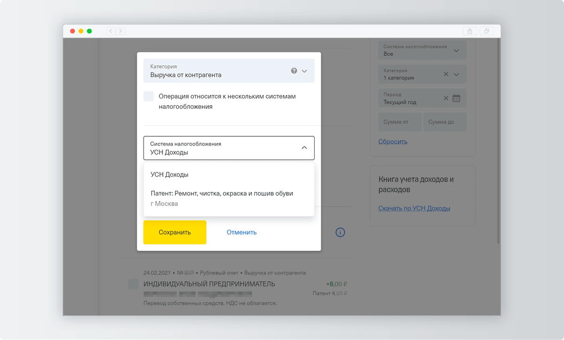Click the share icon in browser toolbar
Viewport: 564px width, 340px height.
tap(470, 31)
